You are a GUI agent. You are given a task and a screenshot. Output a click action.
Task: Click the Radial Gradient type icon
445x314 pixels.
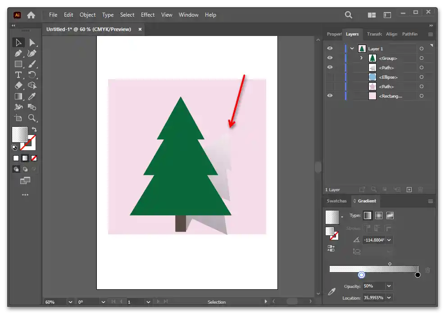click(x=379, y=215)
